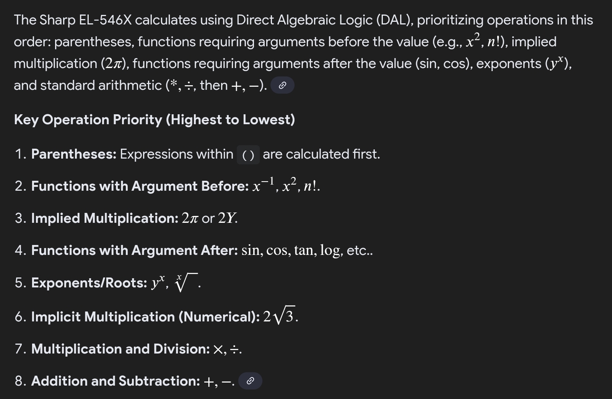Click the × ÷ symbols in item 7

coord(226,349)
